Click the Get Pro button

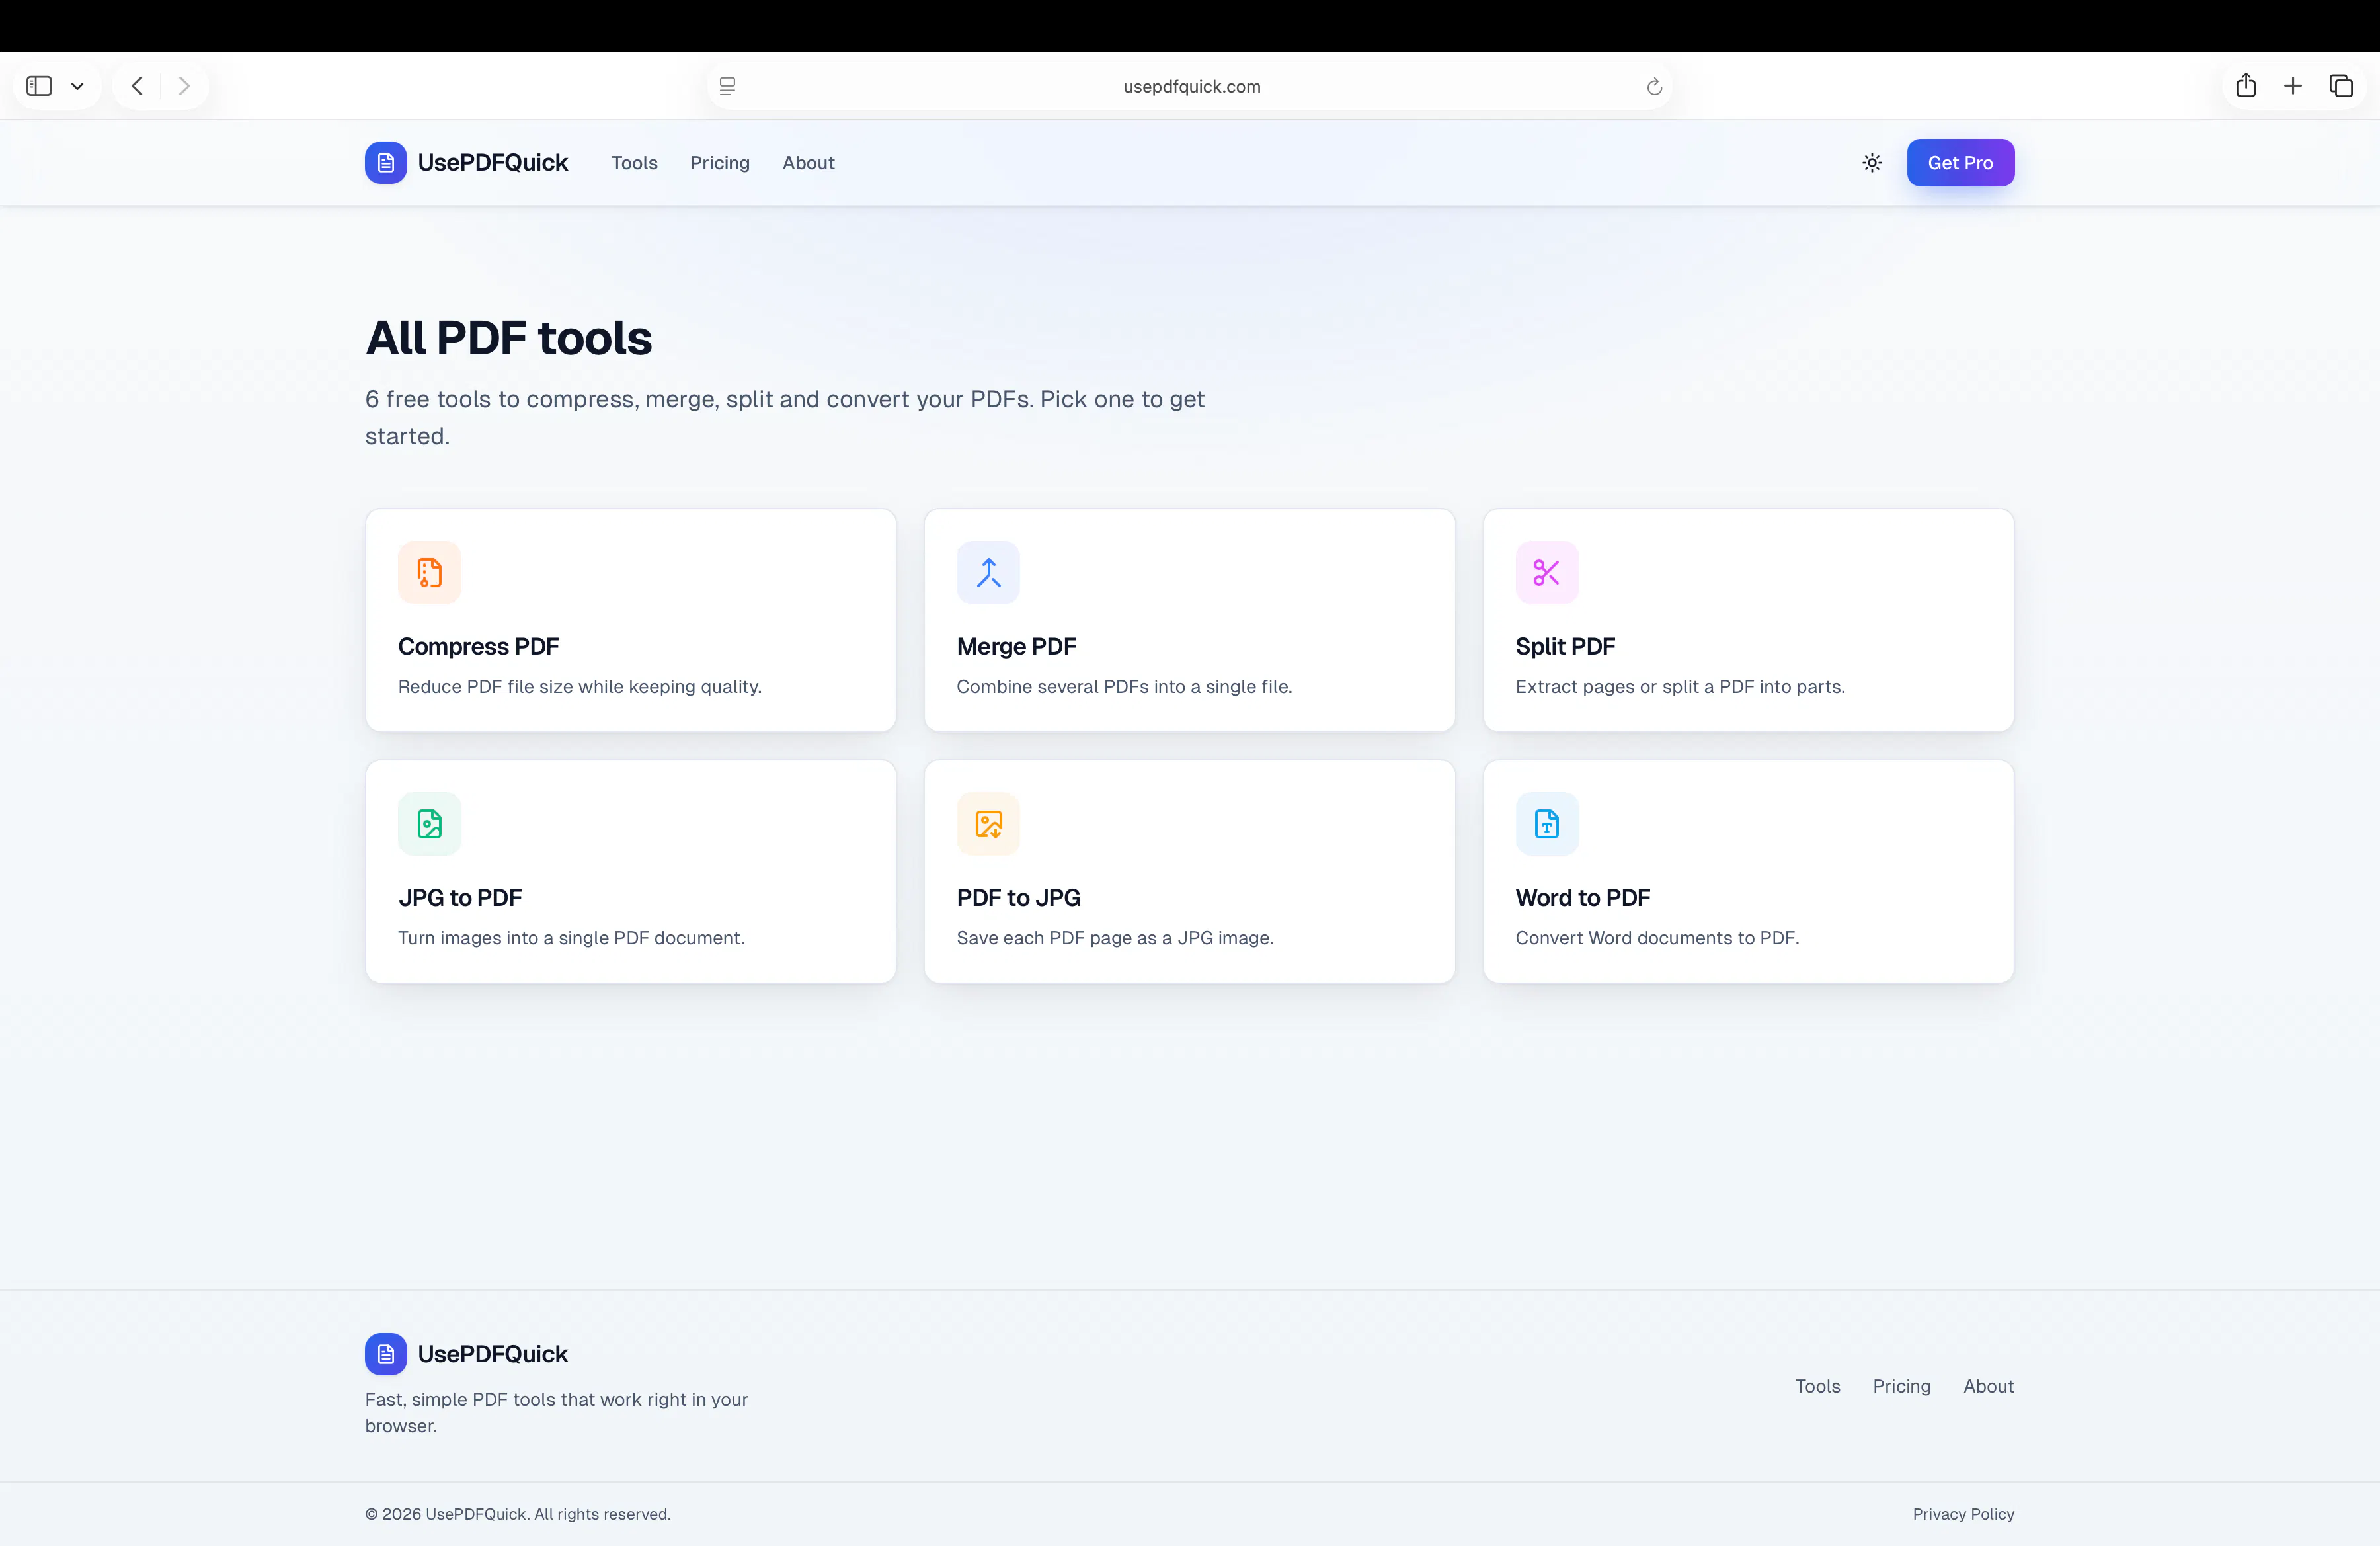coord(1960,162)
